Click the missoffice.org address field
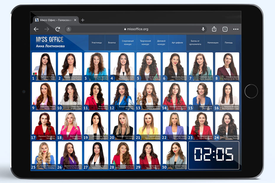This screenshot has height=183, width=275. point(136,29)
